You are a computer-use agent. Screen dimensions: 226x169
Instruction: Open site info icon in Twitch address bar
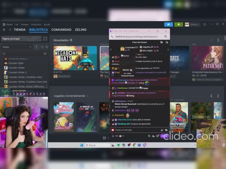112,37
